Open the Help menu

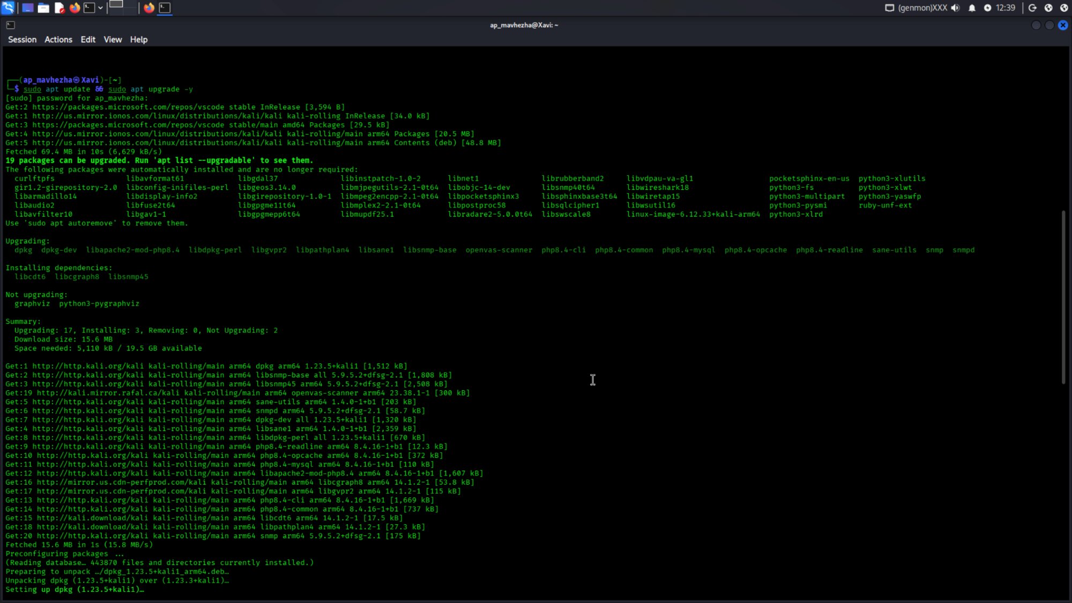pos(138,40)
